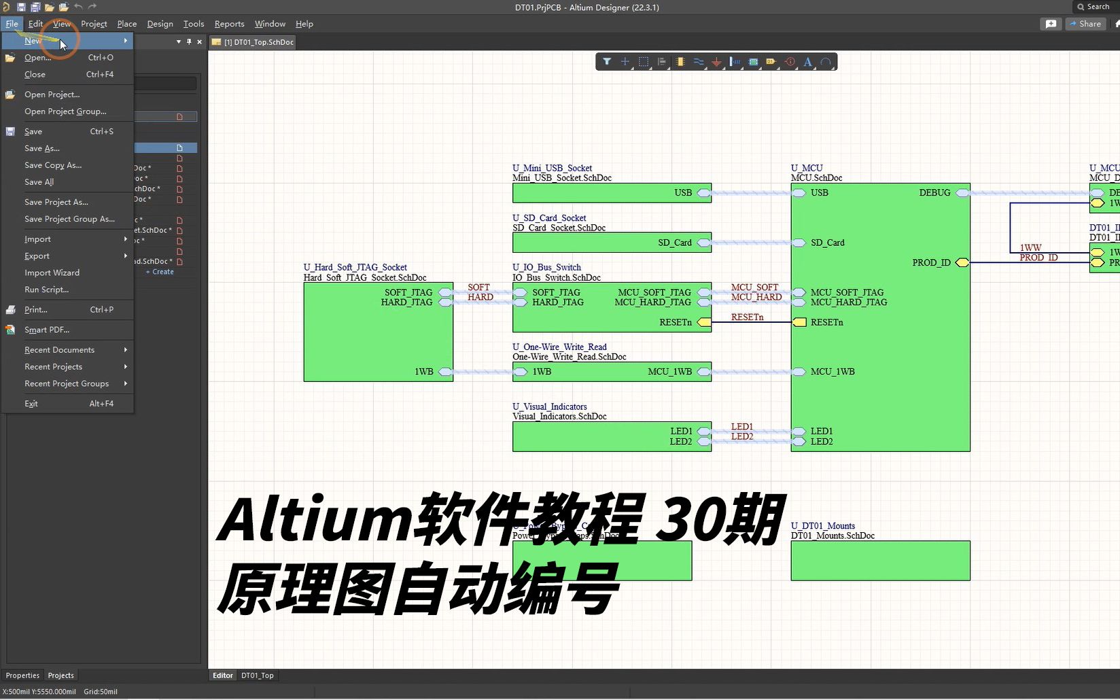Select the DT01_Top.SchDoc document tab
Viewport: 1120px width, 700px height.
[252, 42]
